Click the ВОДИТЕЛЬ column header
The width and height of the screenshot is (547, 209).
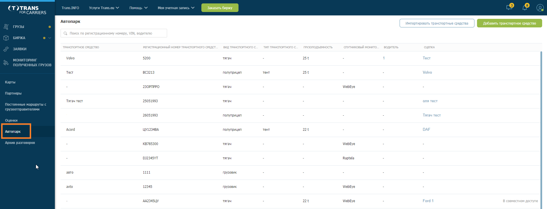[x=391, y=47]
